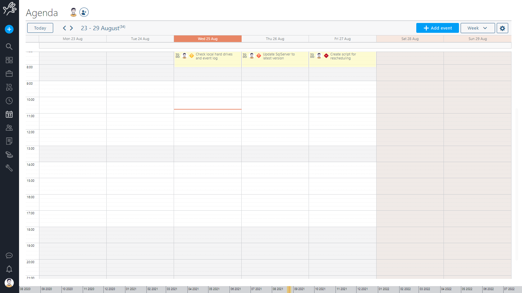Screen dimensions: 522x293
Task: Go to previous week with left chevron
Action: coord(64,28)
